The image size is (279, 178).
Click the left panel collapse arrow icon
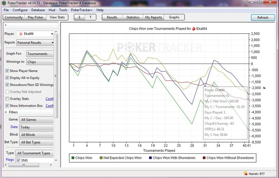[x=6, y=25]
